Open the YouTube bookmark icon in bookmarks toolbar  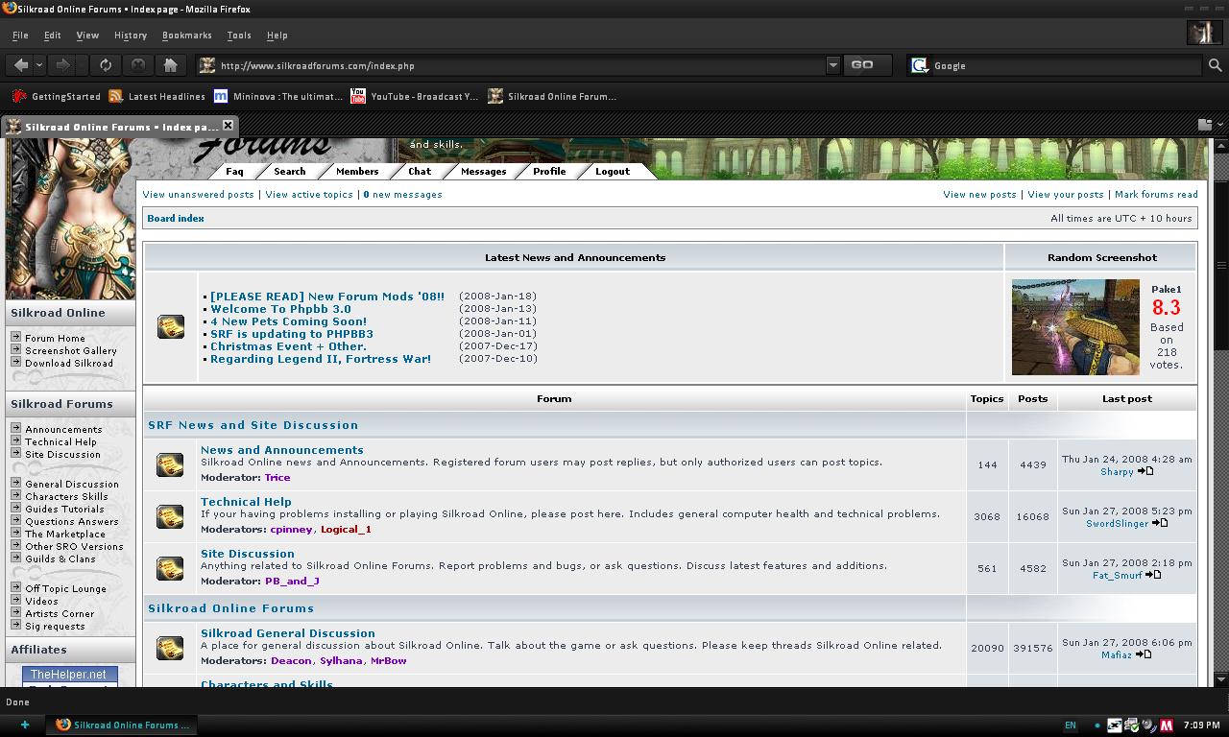coord(358,96)
